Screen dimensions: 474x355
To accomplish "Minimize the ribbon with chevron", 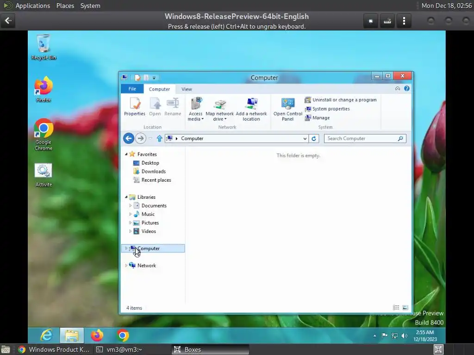I will point(398,88).
